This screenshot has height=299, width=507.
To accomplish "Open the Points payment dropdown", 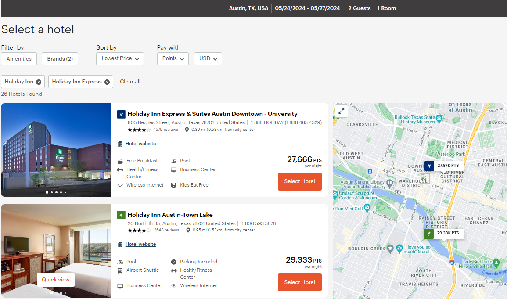I will click(x=173, y=58).
